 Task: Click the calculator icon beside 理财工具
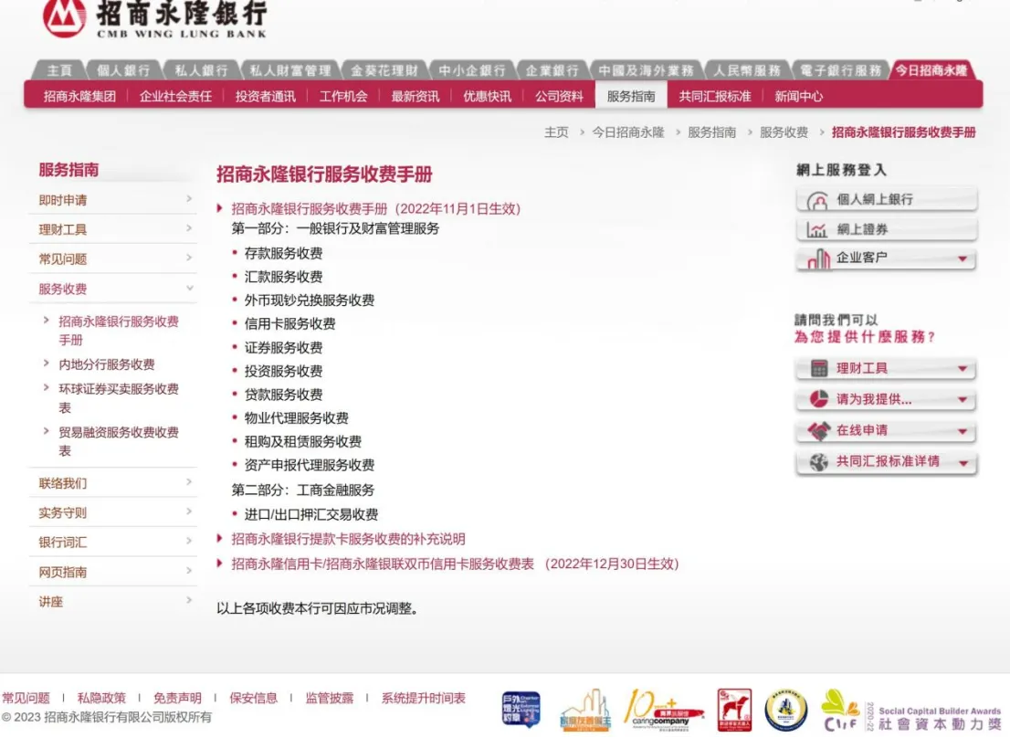819,369
